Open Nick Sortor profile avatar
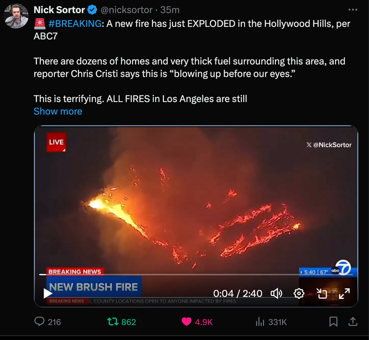Image resolution: width=369 pixels, height=340 pixels. [16, 16]
